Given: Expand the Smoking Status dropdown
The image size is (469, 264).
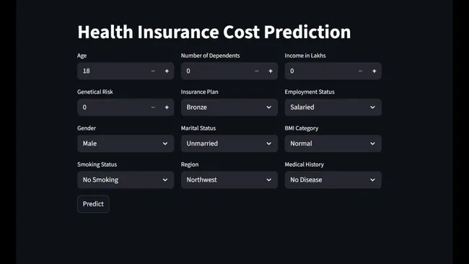Looking at the screenshot, I should coord(126,180).
